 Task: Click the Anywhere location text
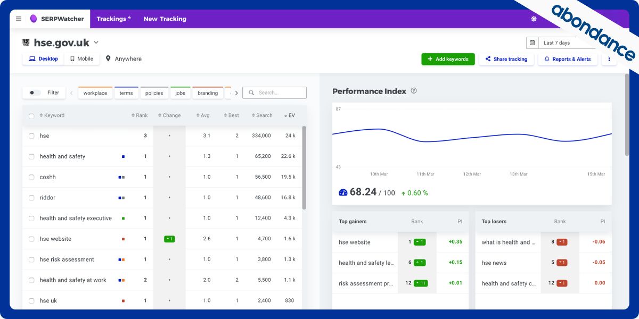click(x=128, y=59)
